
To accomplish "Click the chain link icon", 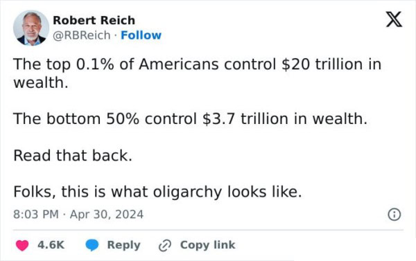I will pos(165,245).
